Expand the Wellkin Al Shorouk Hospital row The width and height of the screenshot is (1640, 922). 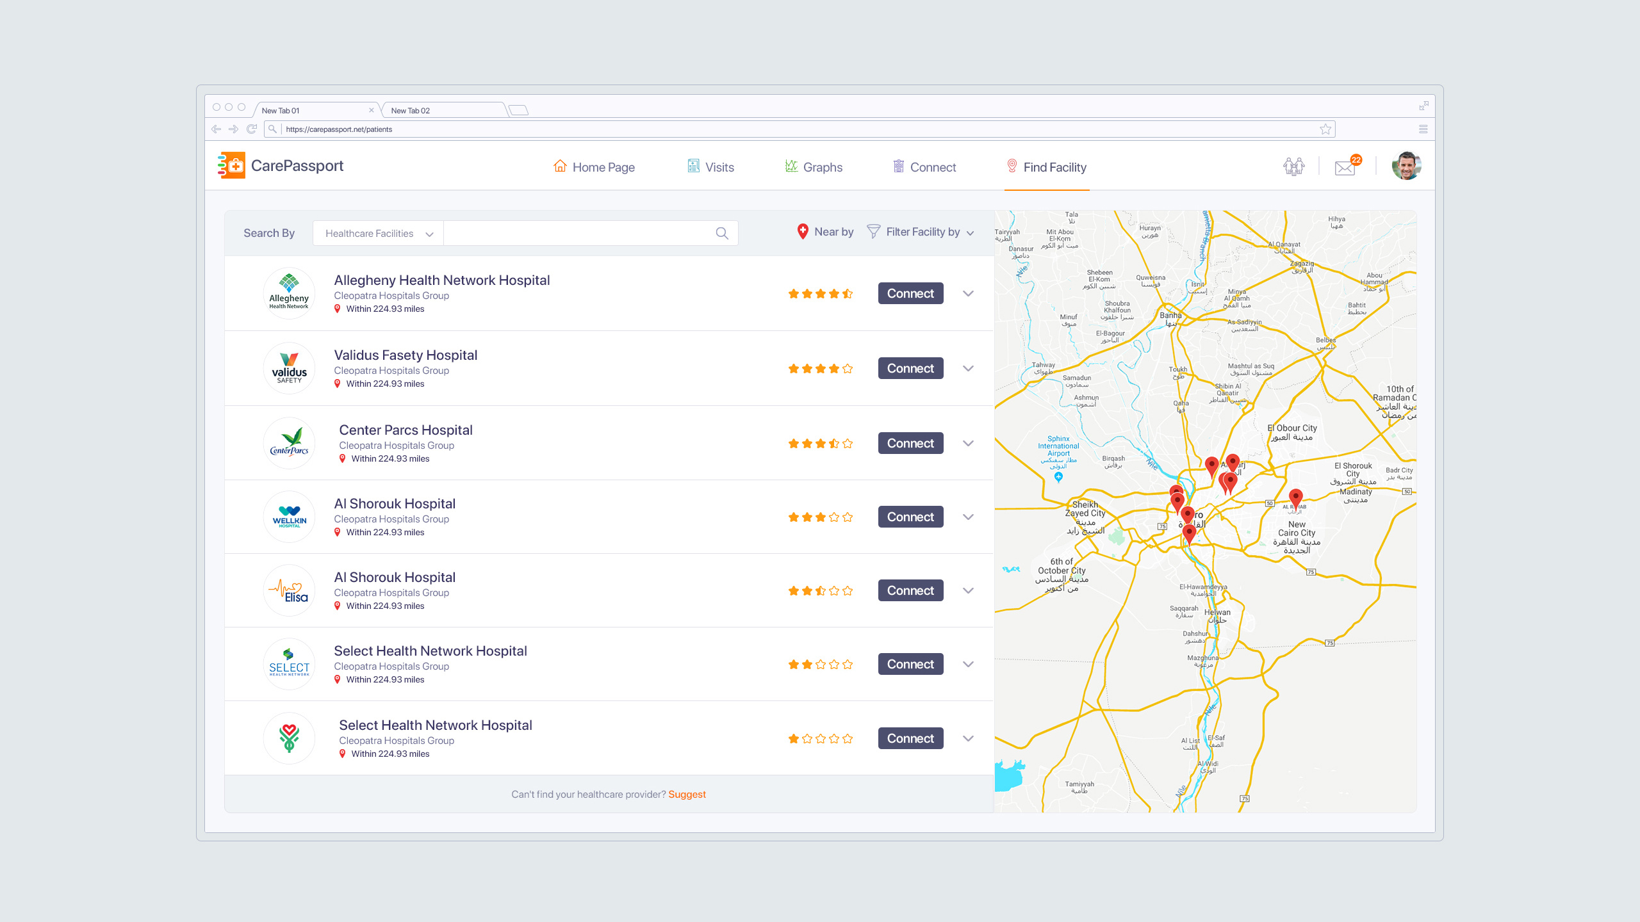pos(968,517)
